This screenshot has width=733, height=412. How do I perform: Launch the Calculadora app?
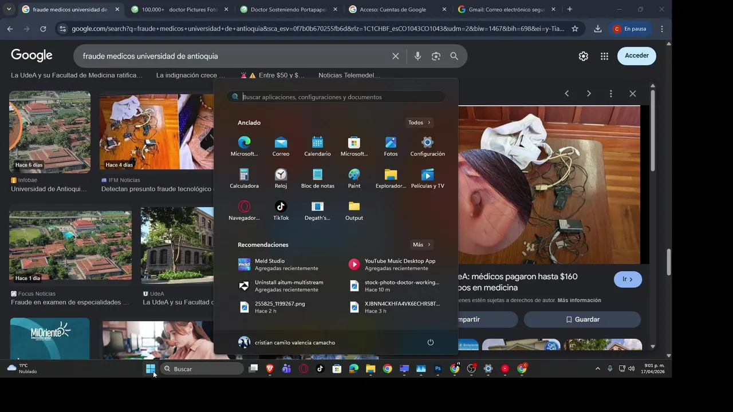tap(244, 178)
